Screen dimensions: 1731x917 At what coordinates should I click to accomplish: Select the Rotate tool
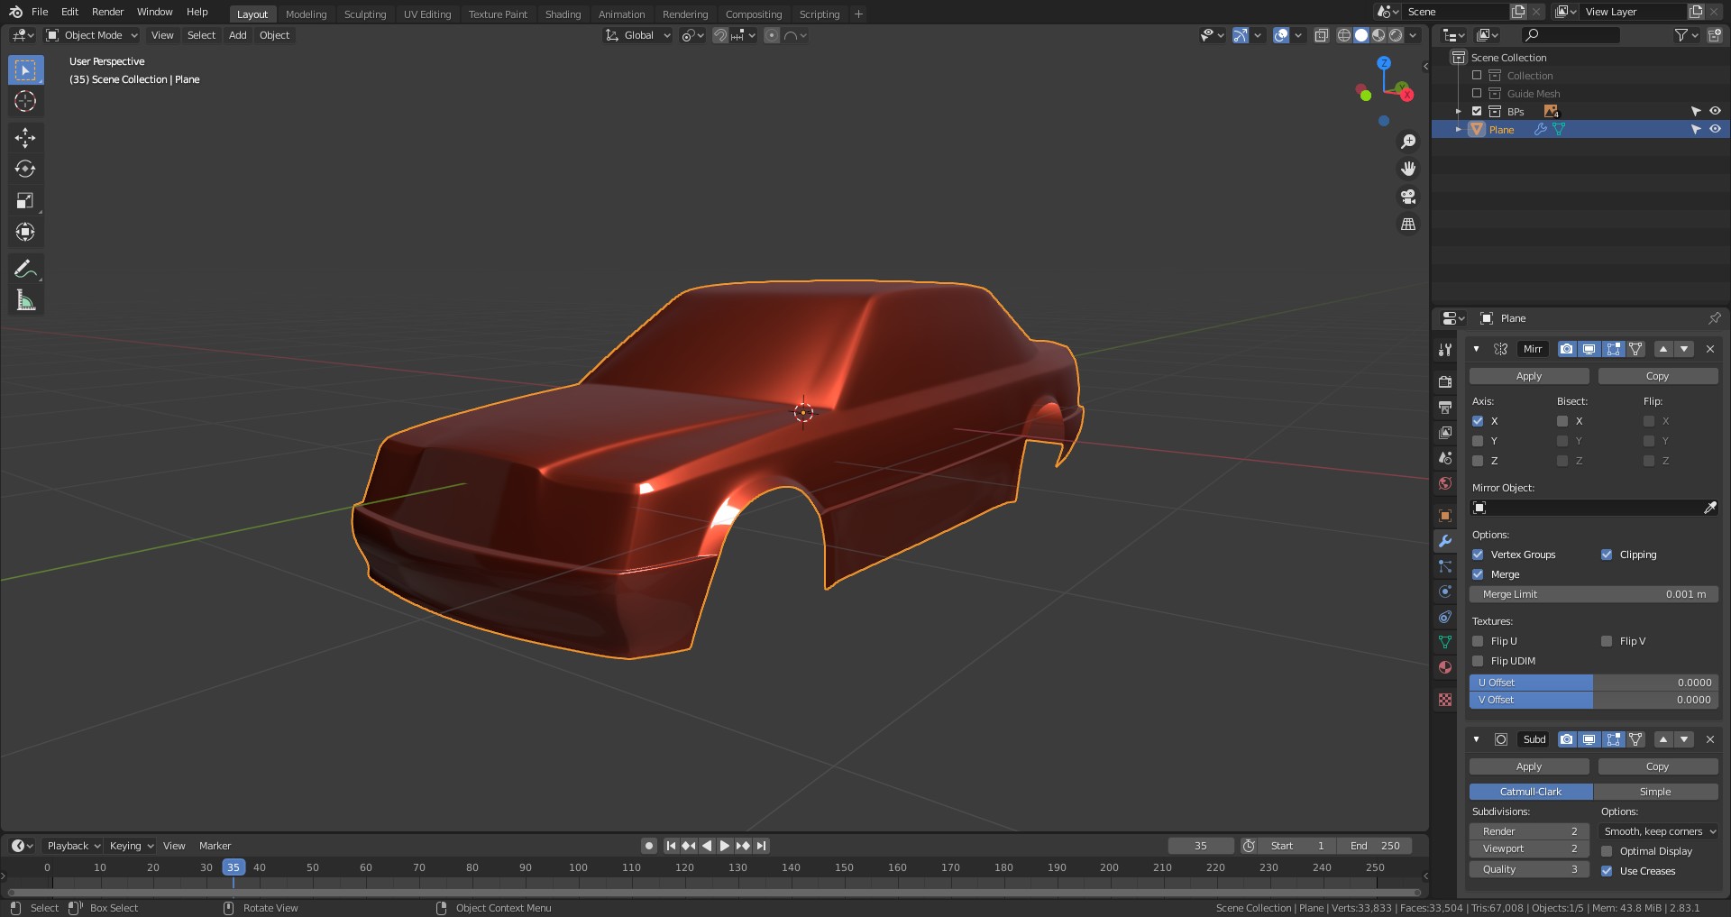(x=25, y=169)
